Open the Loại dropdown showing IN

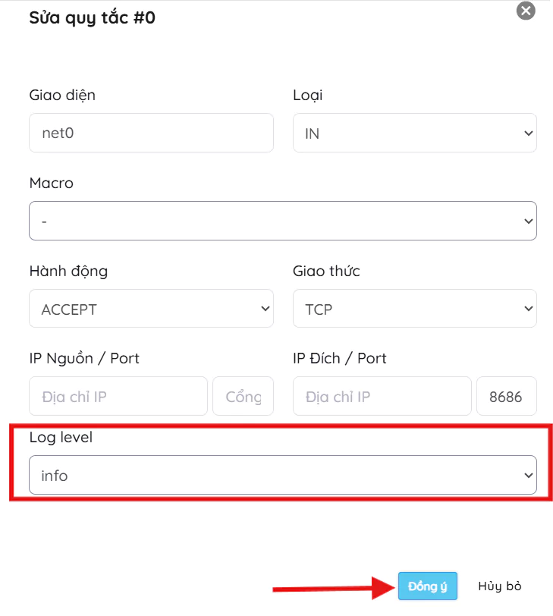tap(414, 133)
